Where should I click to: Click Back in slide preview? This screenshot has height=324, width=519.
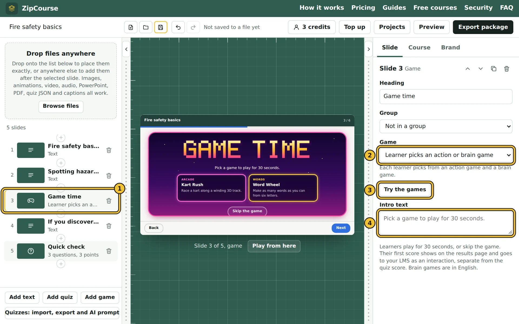click(x=154, y=228)
